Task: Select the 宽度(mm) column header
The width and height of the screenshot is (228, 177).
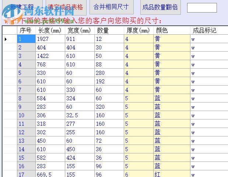Action: click(80, 30)
